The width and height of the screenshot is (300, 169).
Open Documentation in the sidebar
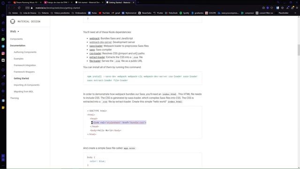(18, 46)
